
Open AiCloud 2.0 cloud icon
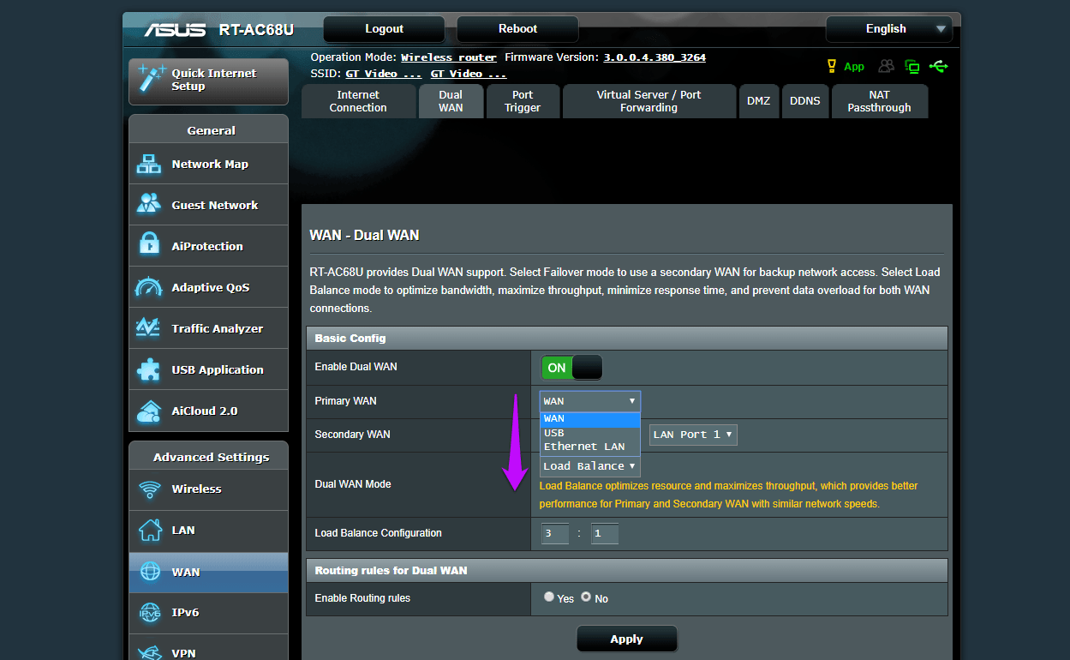[x=149, y=411]
